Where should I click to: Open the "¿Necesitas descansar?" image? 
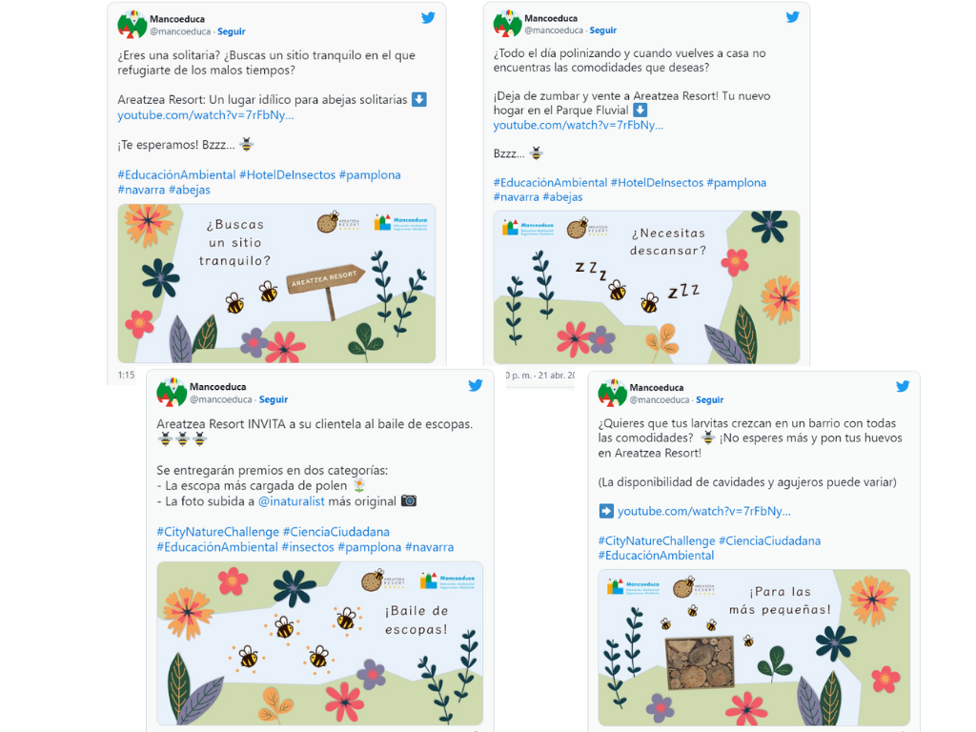click(x=646, y=287)
